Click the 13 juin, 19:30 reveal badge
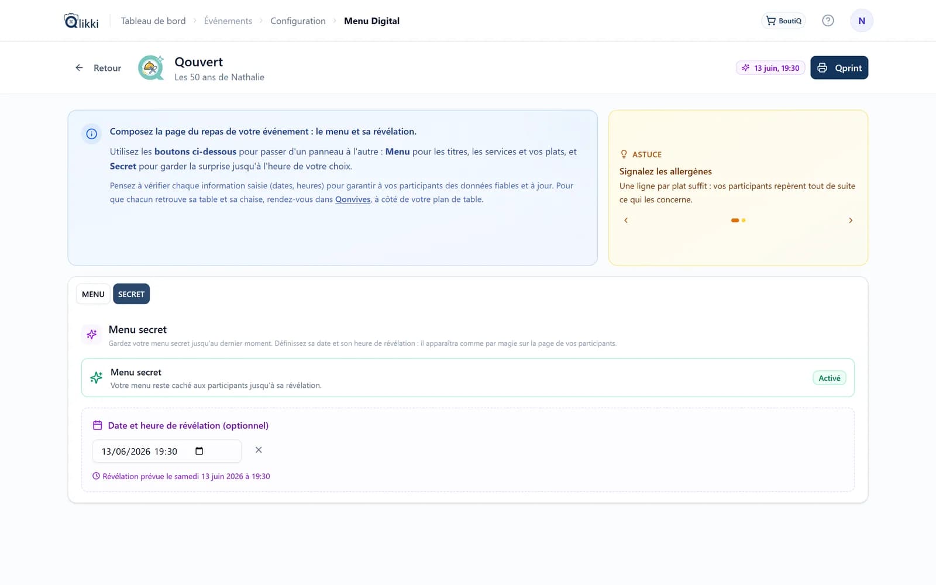The height and width of the screenshot is (585, 936). (770, 68)
